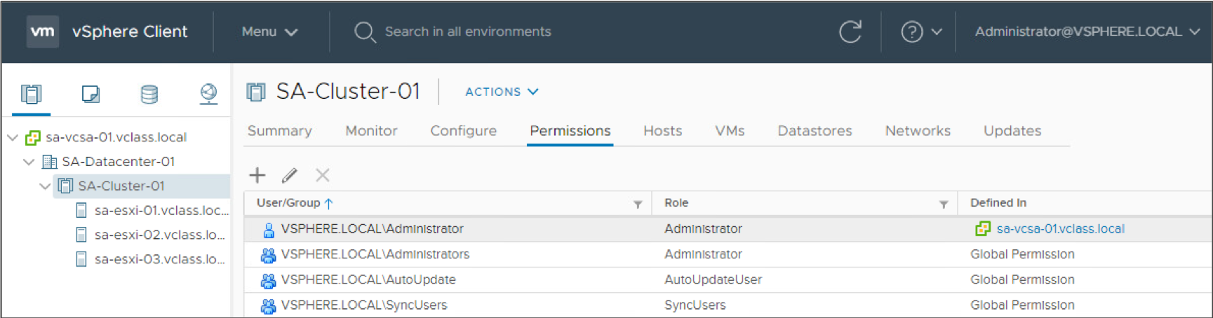Screen dimensions: 1213x318
Task: Open the Datastores tab
Action: coord(815,131)
